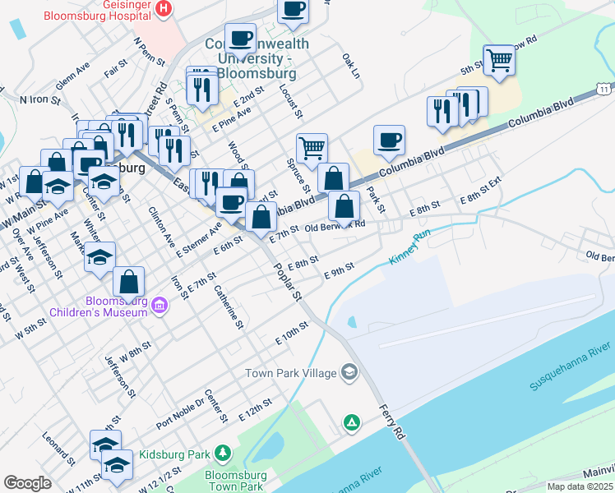Open the Google logo link
Screen dimensions: 615x493
pos(27,483)
